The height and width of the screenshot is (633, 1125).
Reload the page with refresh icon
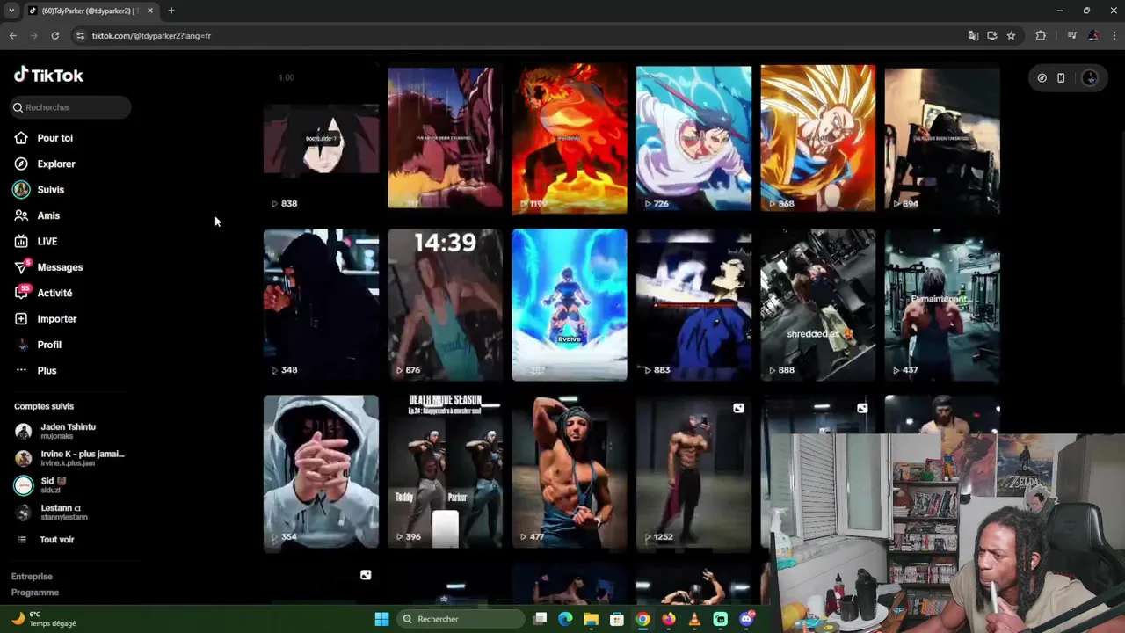pos(54,35)
